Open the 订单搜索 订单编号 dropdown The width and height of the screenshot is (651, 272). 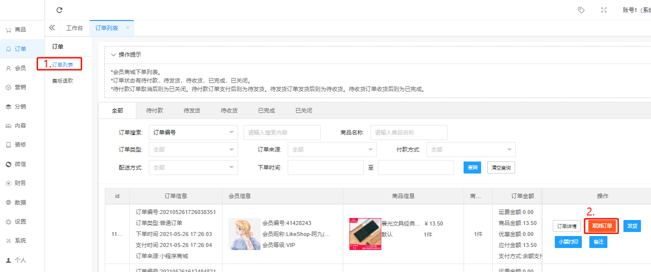click(193, 132)
